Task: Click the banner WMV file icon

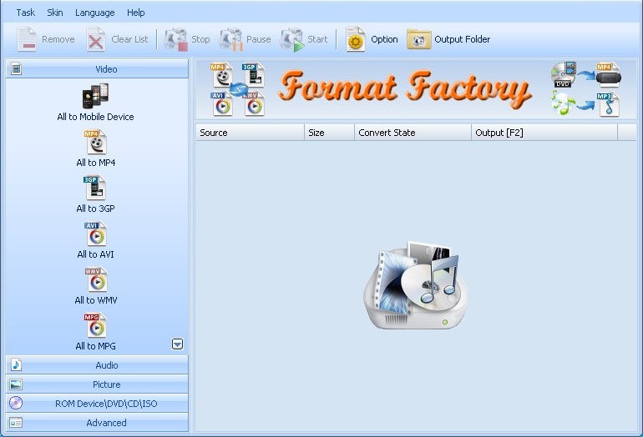Action: [254, 104]
